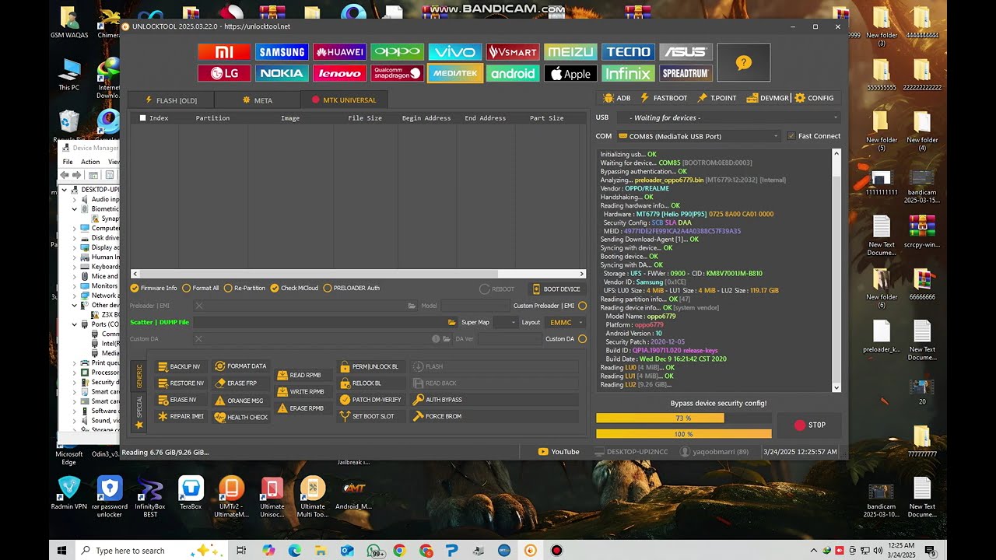996x560 pixels.
Task: Open the YouTube link in status bar
Action: [x=559, y=452]
